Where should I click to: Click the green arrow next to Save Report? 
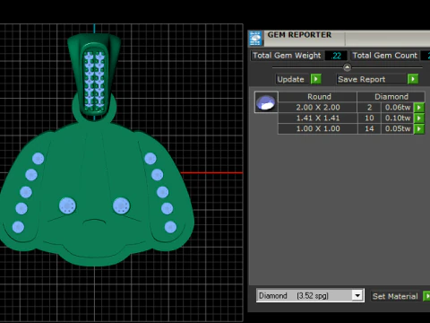[x=413, y=79]
